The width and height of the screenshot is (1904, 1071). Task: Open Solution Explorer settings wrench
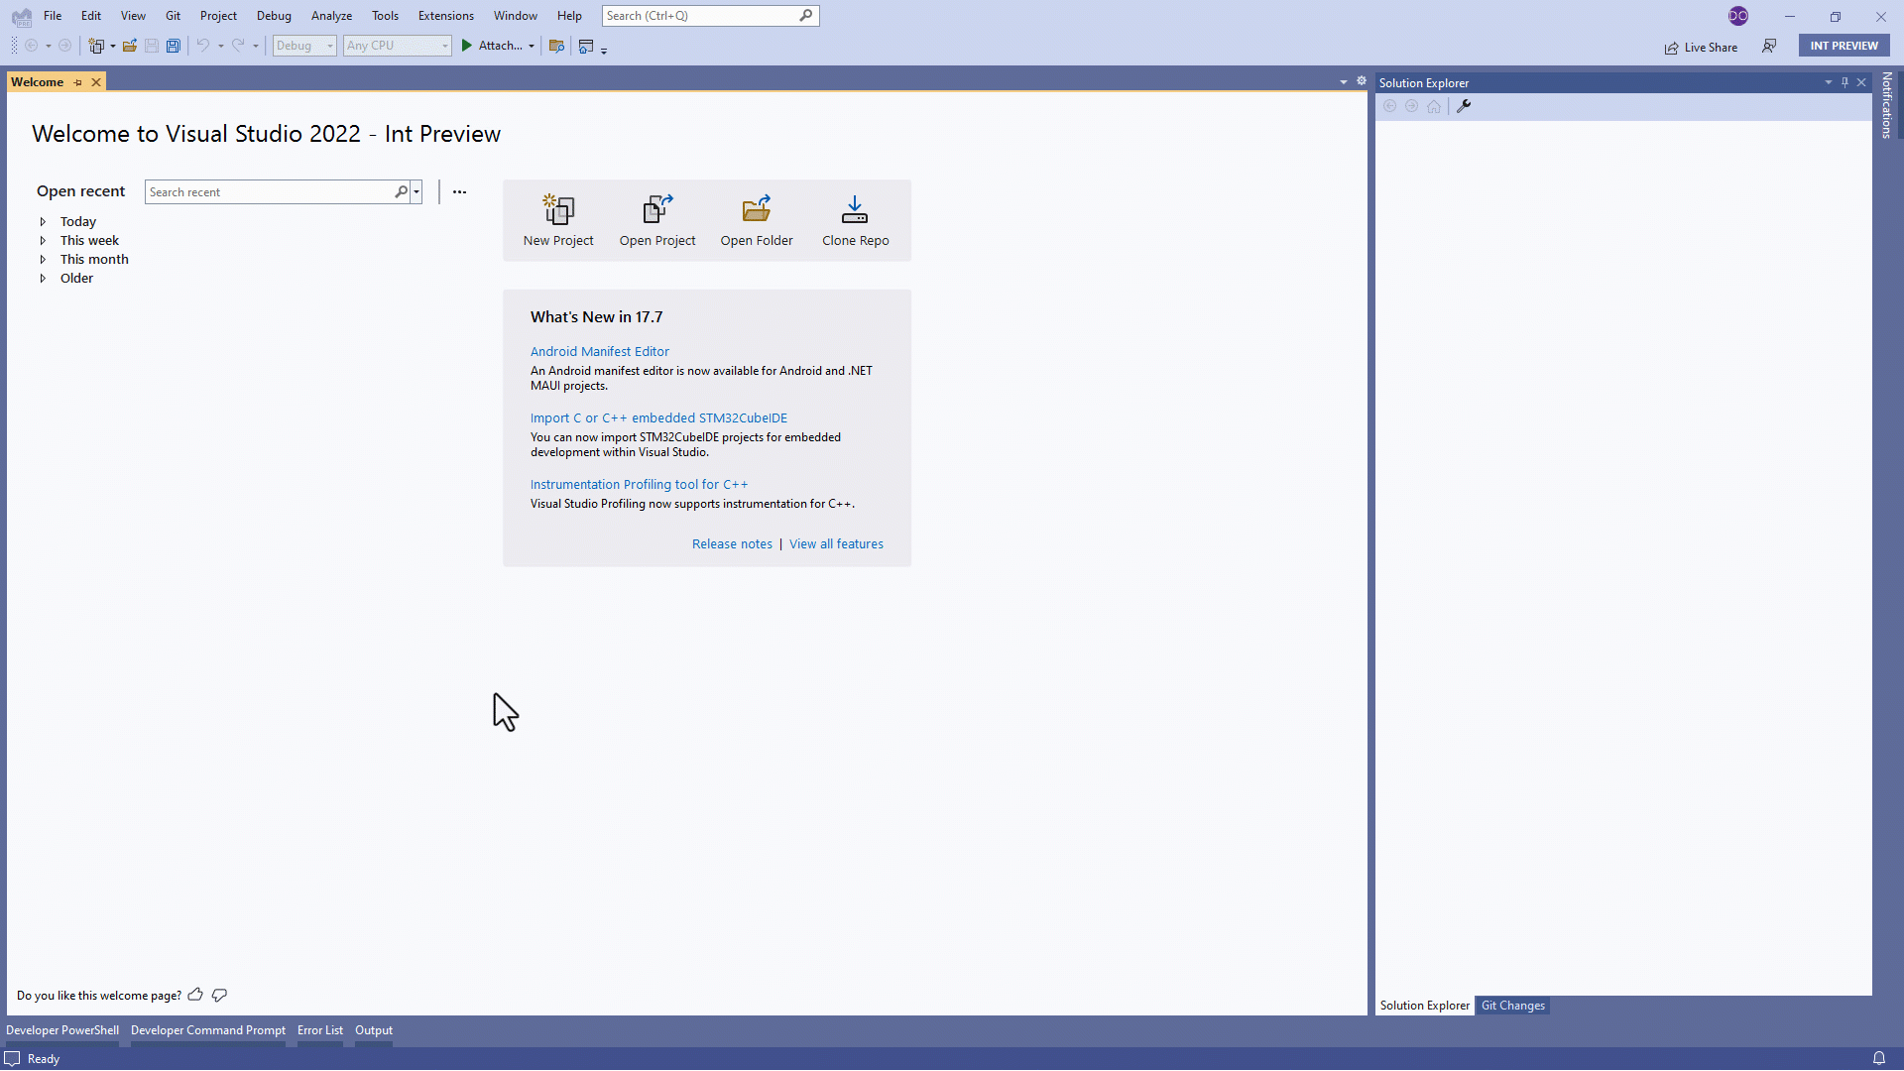[1465, 106]
